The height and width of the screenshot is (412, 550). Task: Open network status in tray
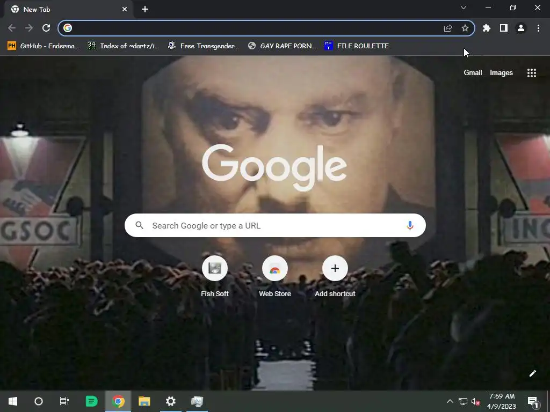(x=463, y=401)
